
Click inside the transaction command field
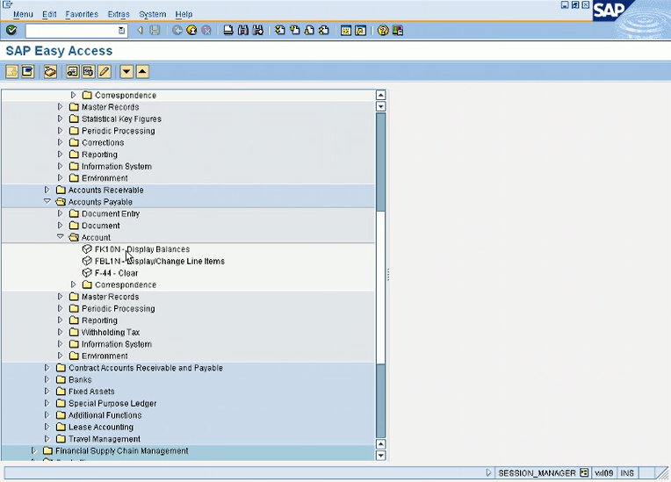(x=72, y=31)
